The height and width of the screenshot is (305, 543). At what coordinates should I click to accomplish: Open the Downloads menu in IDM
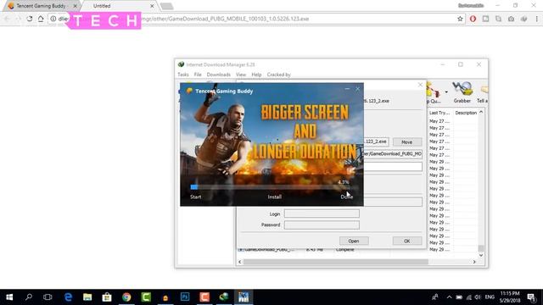[219, 75]
